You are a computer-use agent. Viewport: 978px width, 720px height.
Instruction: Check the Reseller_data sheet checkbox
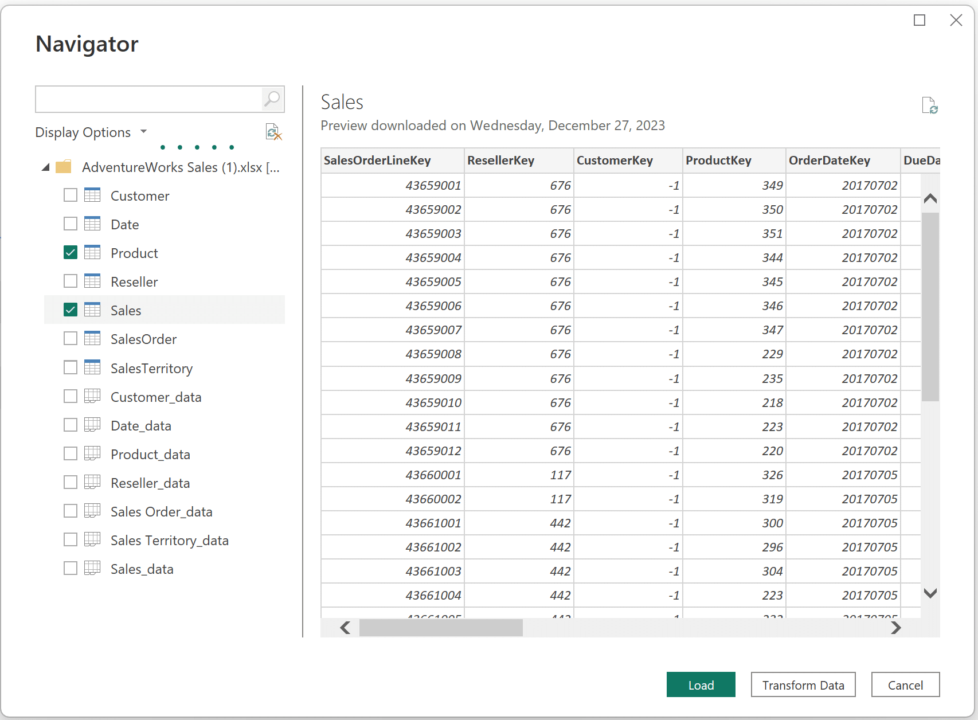click(71, 482)
